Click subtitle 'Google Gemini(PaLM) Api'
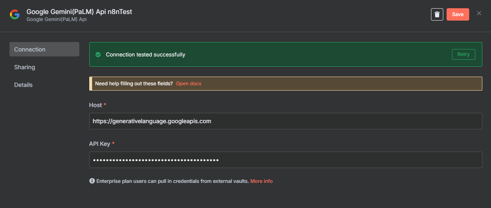This screenshot has width=491, height=208. pos(56,19)
